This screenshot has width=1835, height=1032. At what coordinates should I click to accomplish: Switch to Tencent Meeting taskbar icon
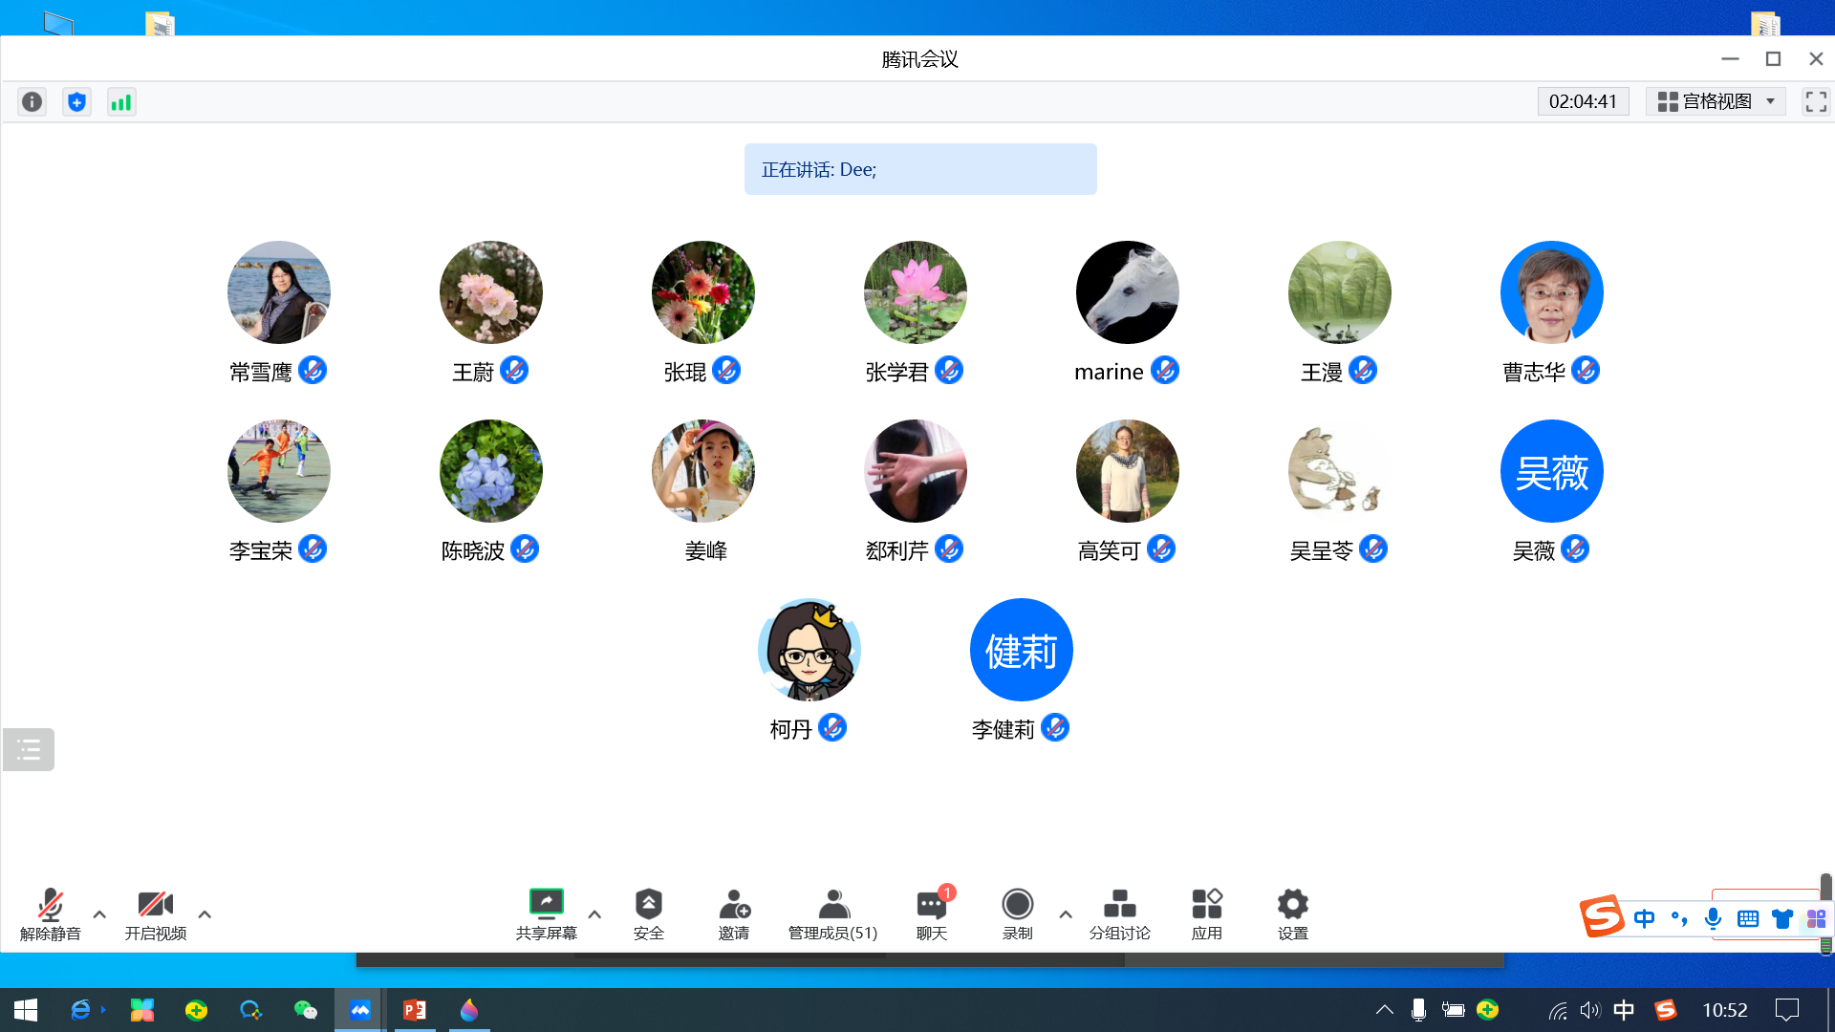(359, 1010)
